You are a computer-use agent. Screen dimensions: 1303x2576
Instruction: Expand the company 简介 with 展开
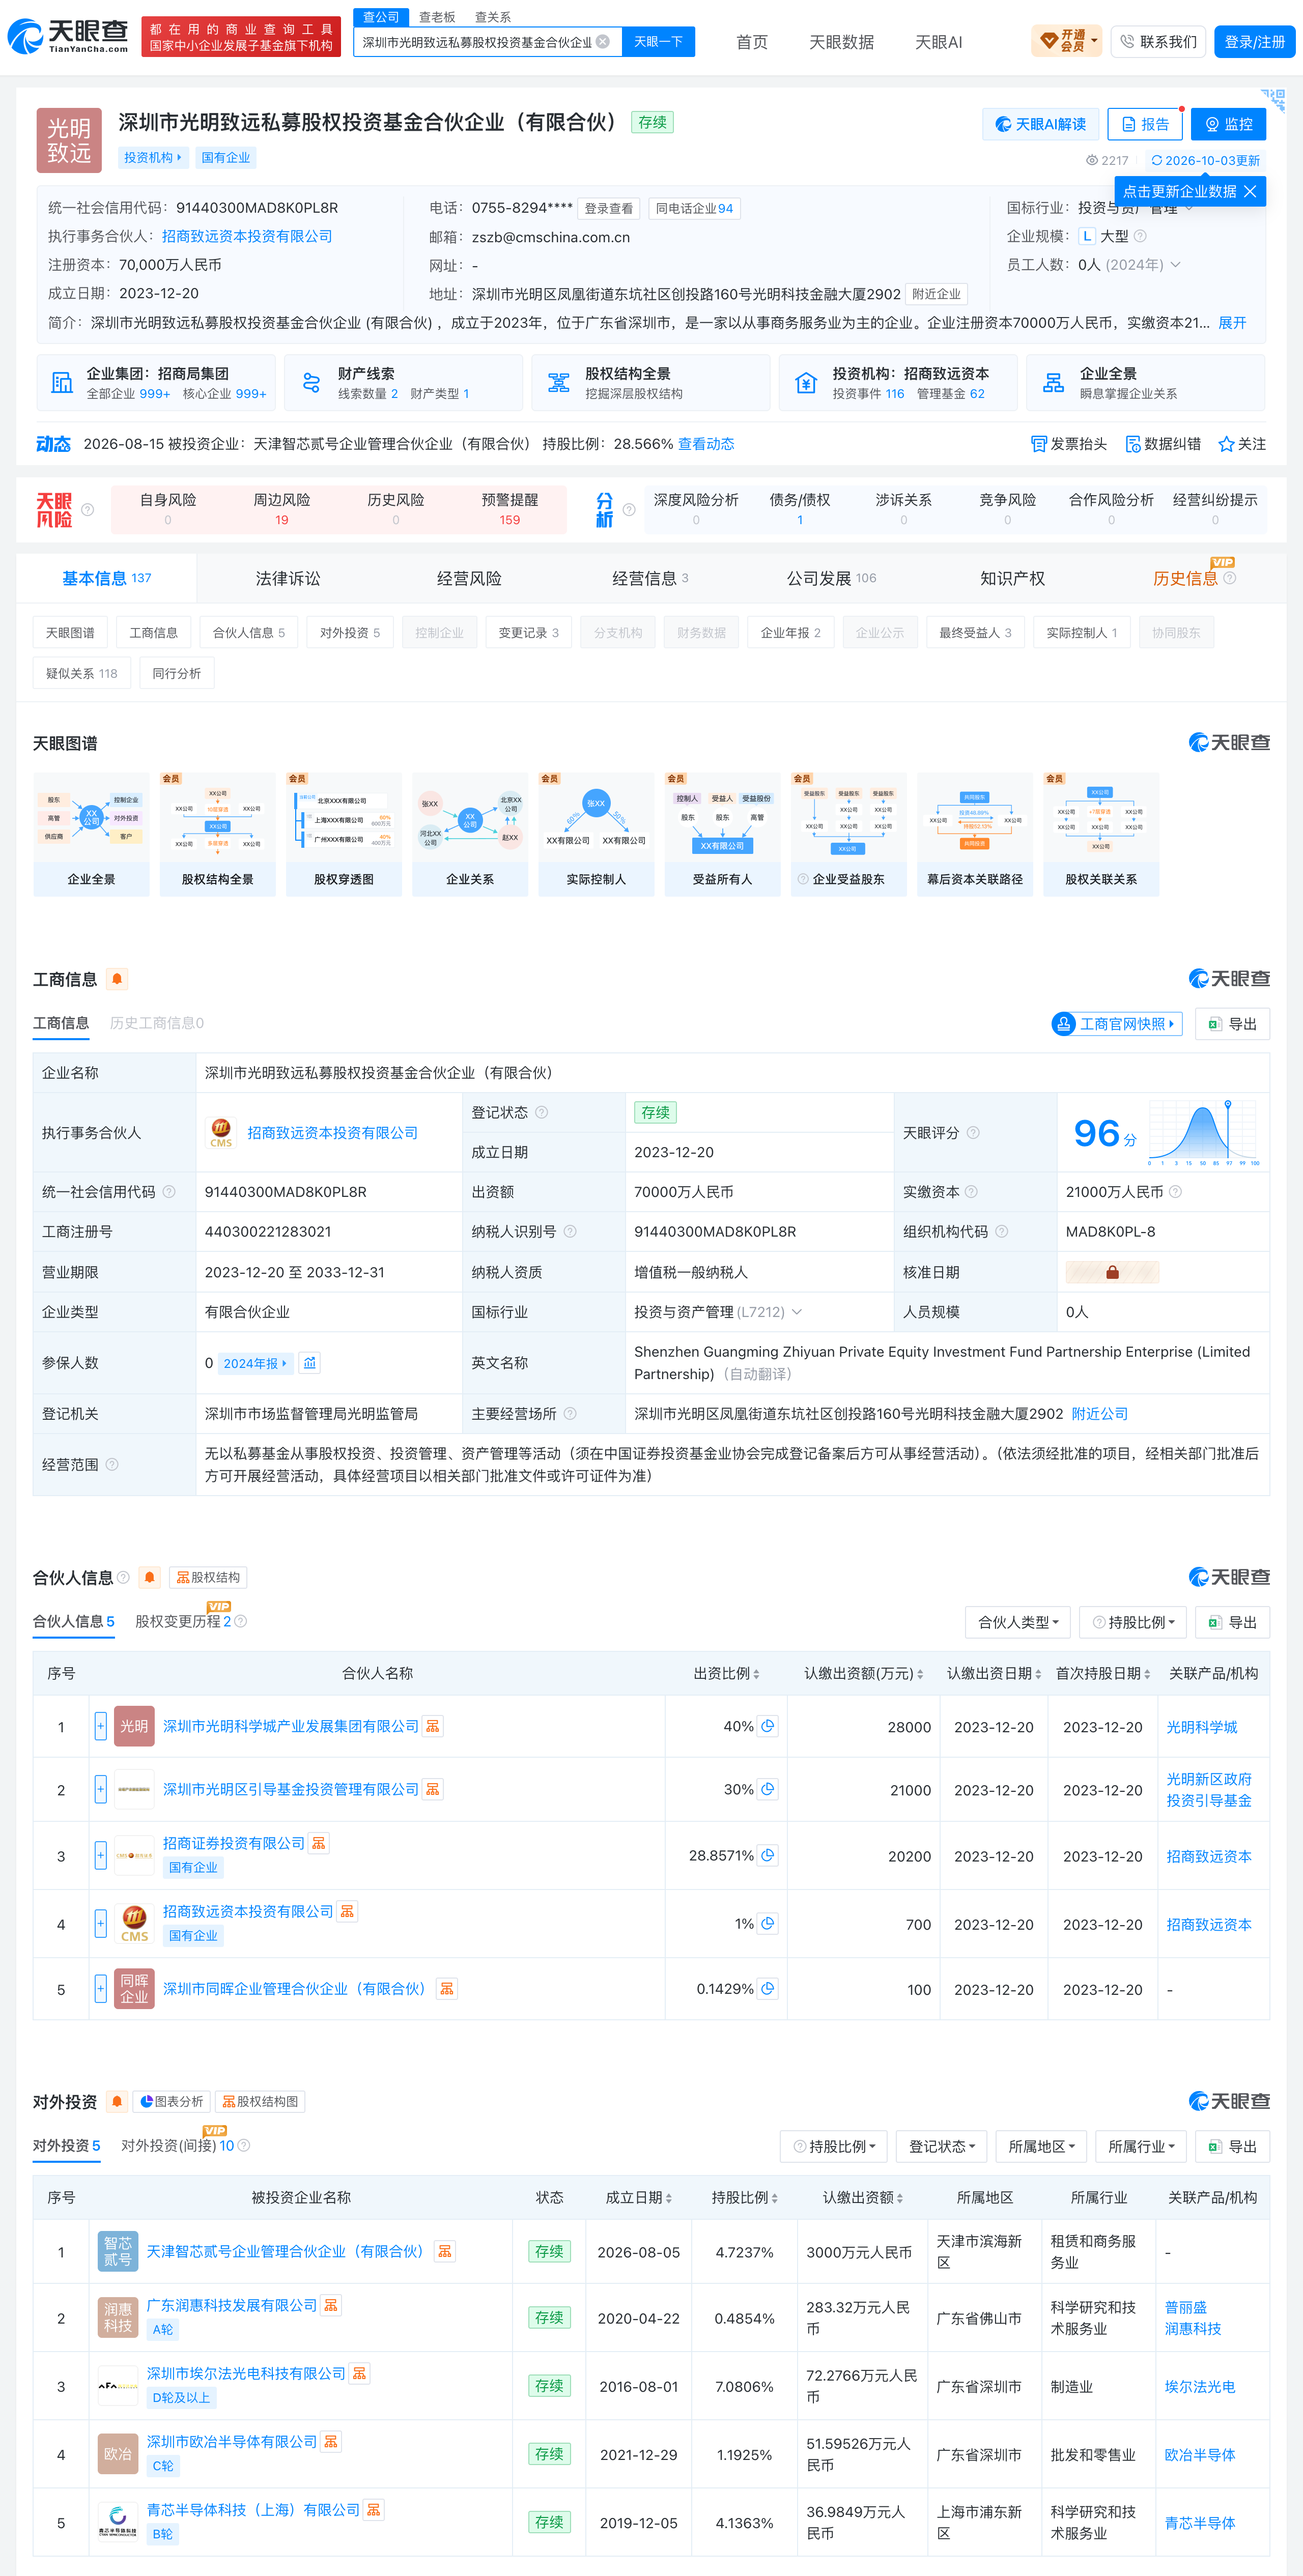[x=1232, y=323]
